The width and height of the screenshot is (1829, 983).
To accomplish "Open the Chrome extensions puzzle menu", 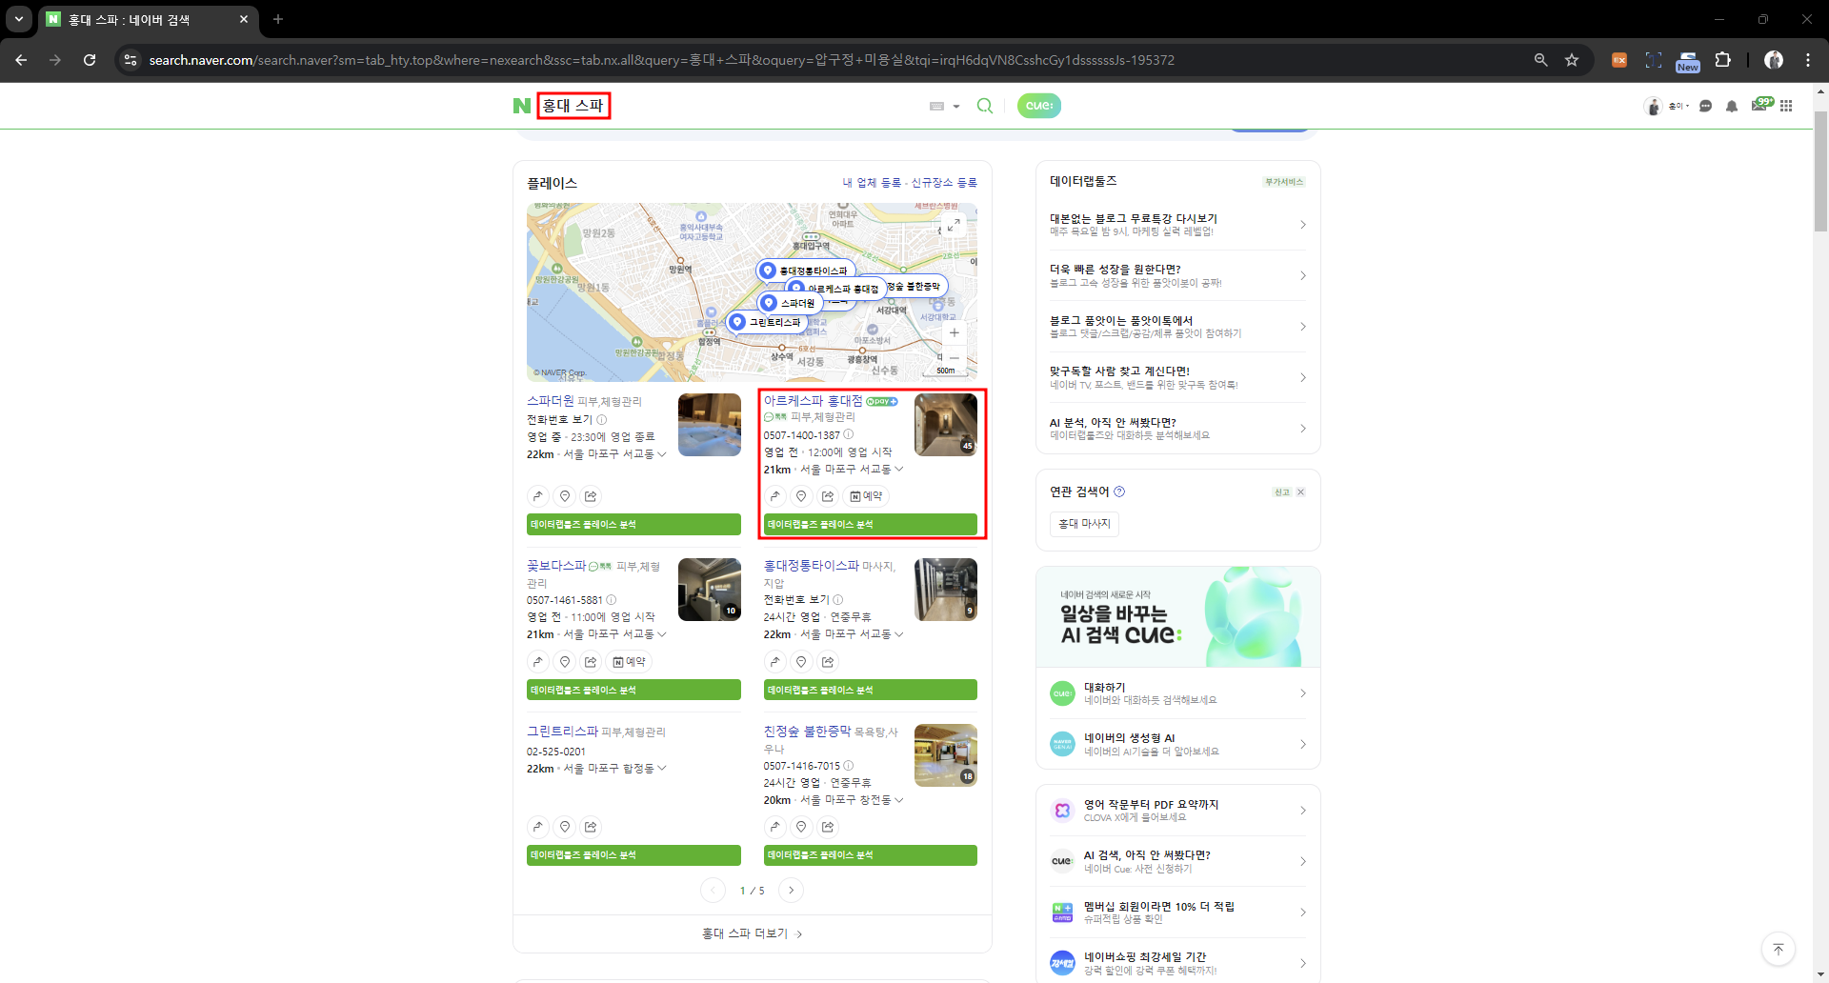I will (x=1722, y=60).
